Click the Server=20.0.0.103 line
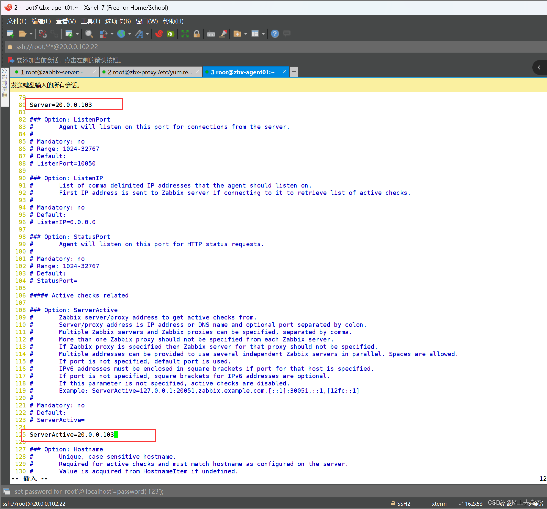Screen dimensions: 547x509 tap(61, 105)
